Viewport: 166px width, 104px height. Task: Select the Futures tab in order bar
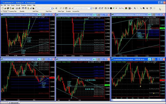pos(5,11)
